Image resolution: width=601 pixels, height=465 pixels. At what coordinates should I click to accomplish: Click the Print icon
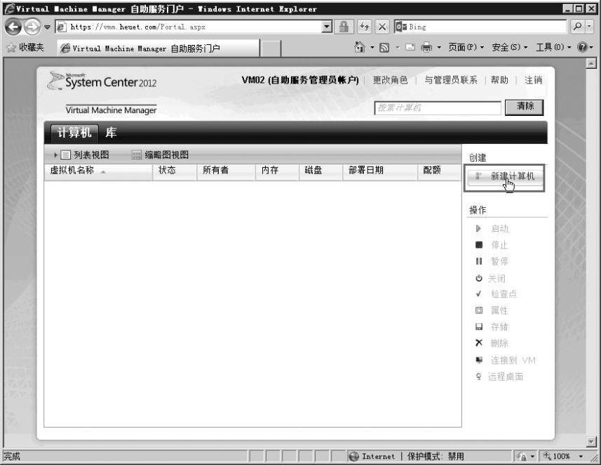[426, 47]
